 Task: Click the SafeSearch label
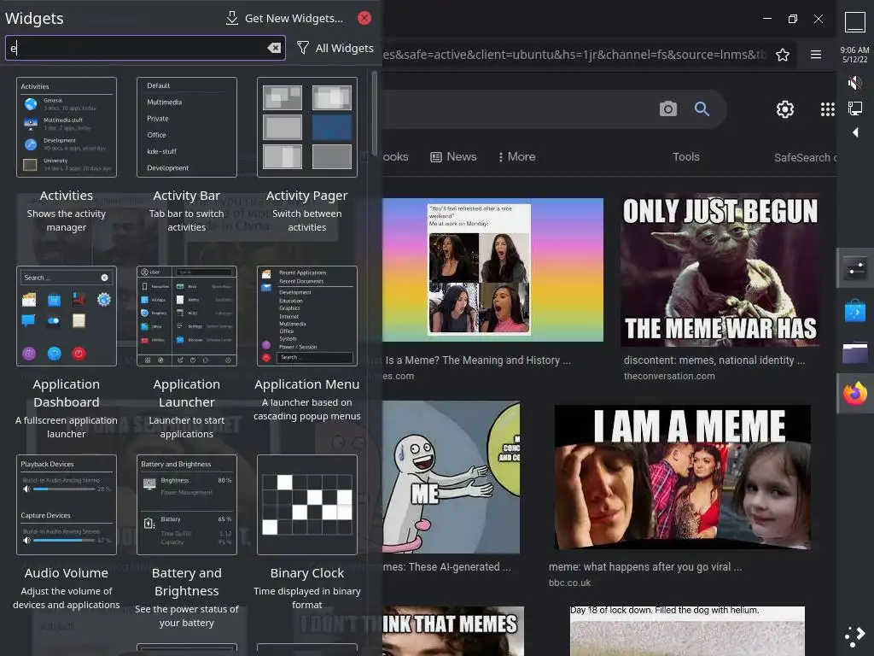pos(805,158)
